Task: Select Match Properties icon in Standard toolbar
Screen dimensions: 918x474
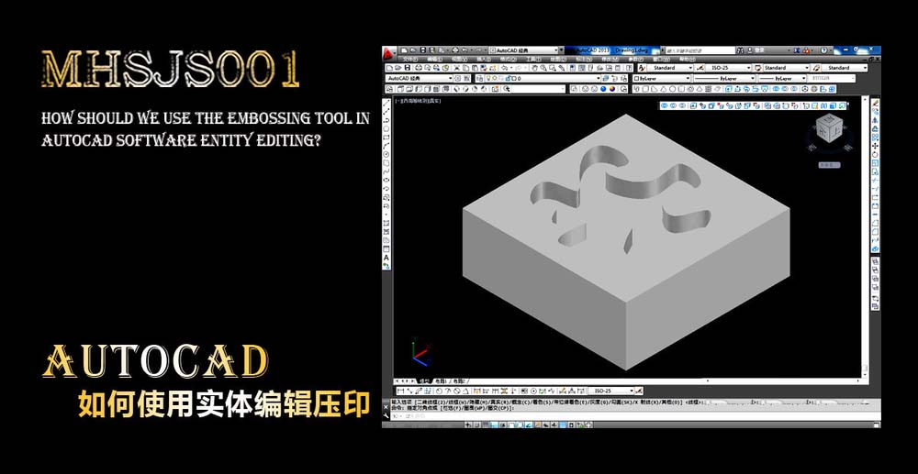Action: point(483,68)
